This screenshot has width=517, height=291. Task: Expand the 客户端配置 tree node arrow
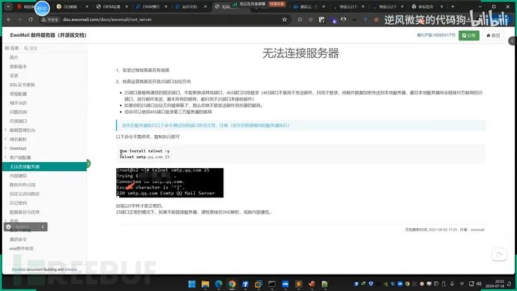pos(5,157)
